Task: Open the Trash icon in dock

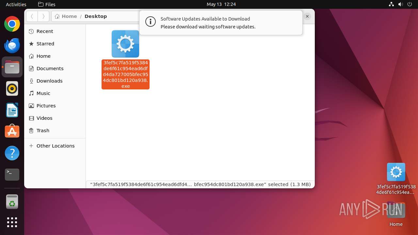Action: 12,202
